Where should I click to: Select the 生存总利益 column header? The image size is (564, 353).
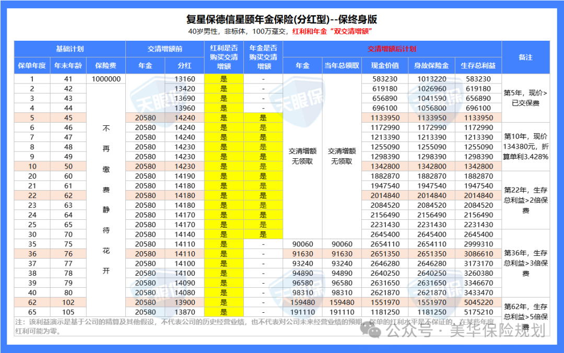[478, 66]
